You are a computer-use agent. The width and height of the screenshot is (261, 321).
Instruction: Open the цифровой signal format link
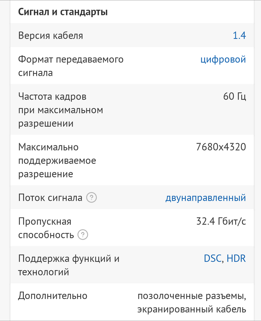223,60
